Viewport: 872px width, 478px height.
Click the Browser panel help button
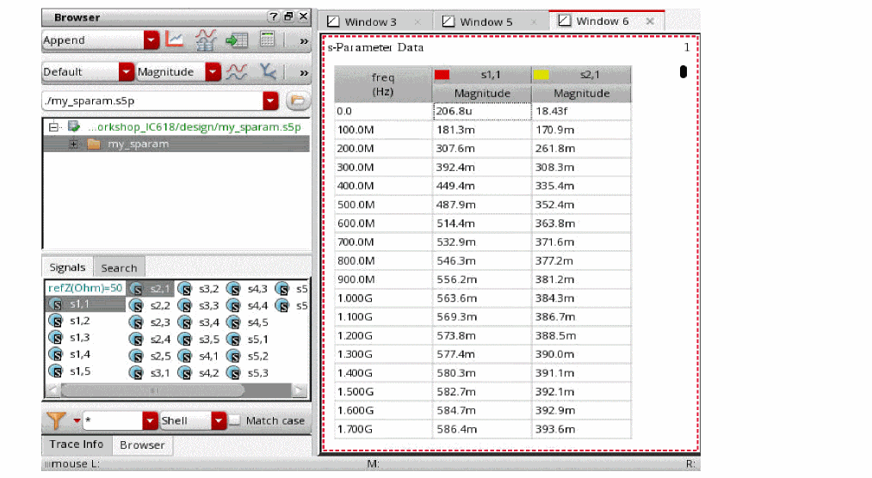(273, 17)
